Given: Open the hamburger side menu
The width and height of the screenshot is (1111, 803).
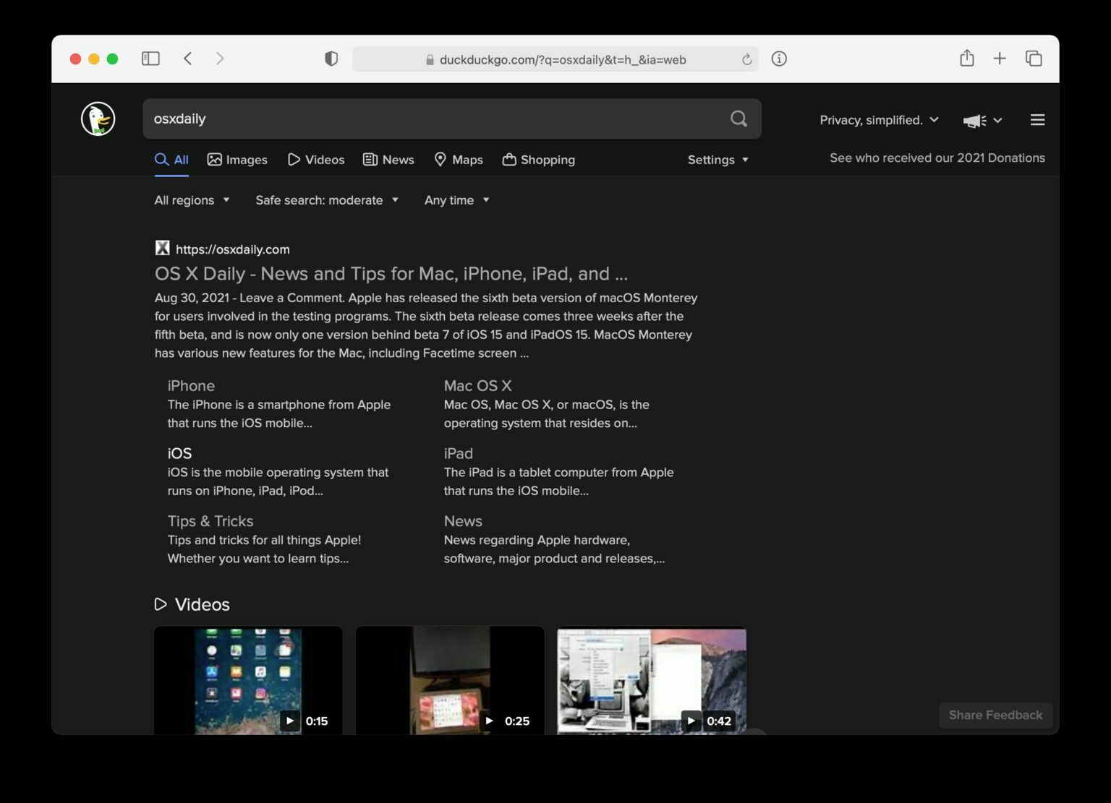Looking at the screenshot, I should click(x=1037, y=120).
